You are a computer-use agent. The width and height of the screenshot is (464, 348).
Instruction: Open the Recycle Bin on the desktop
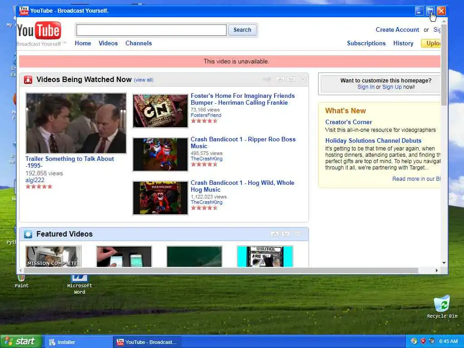click(442, 306)
